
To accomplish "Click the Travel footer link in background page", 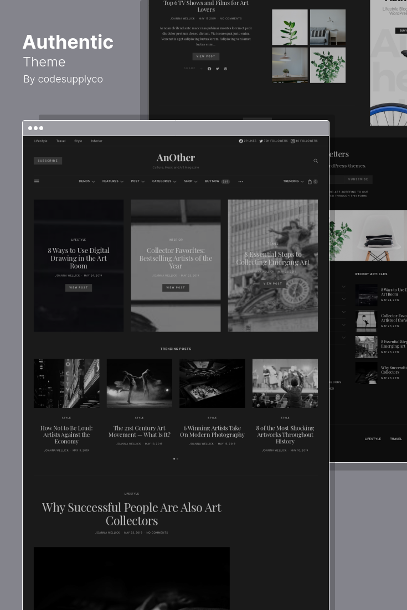I will click(396, 439).
